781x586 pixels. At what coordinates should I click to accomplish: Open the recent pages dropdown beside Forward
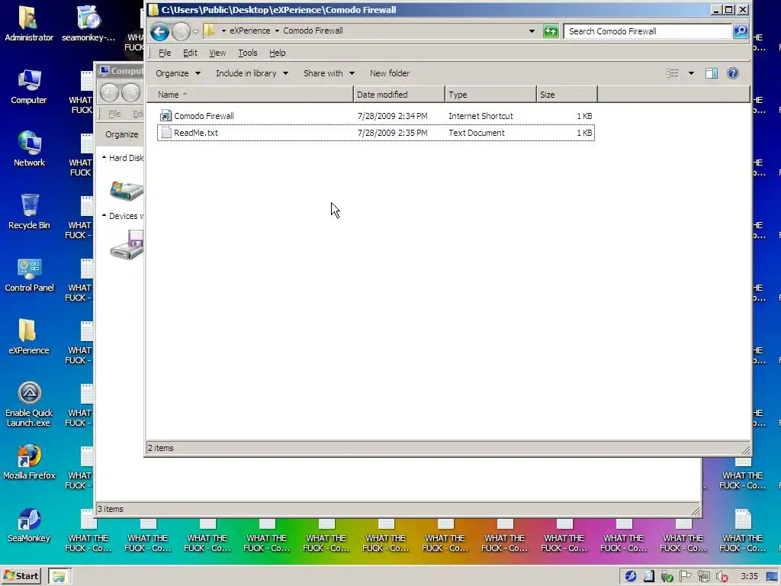click(196, 31)
